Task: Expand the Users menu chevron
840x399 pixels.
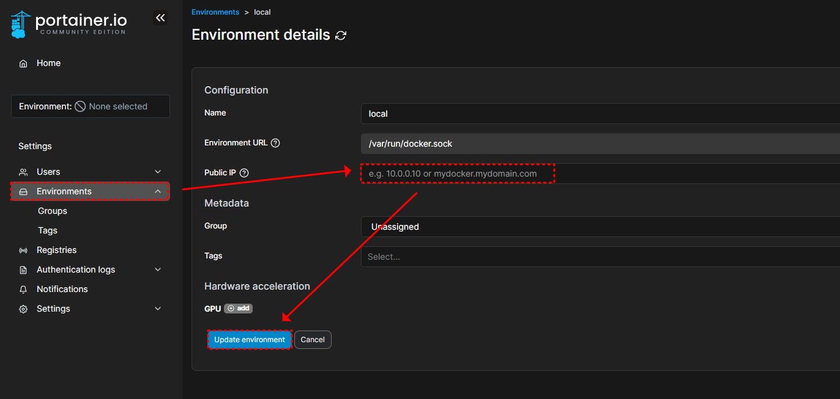Action: [x=158, y=172]
